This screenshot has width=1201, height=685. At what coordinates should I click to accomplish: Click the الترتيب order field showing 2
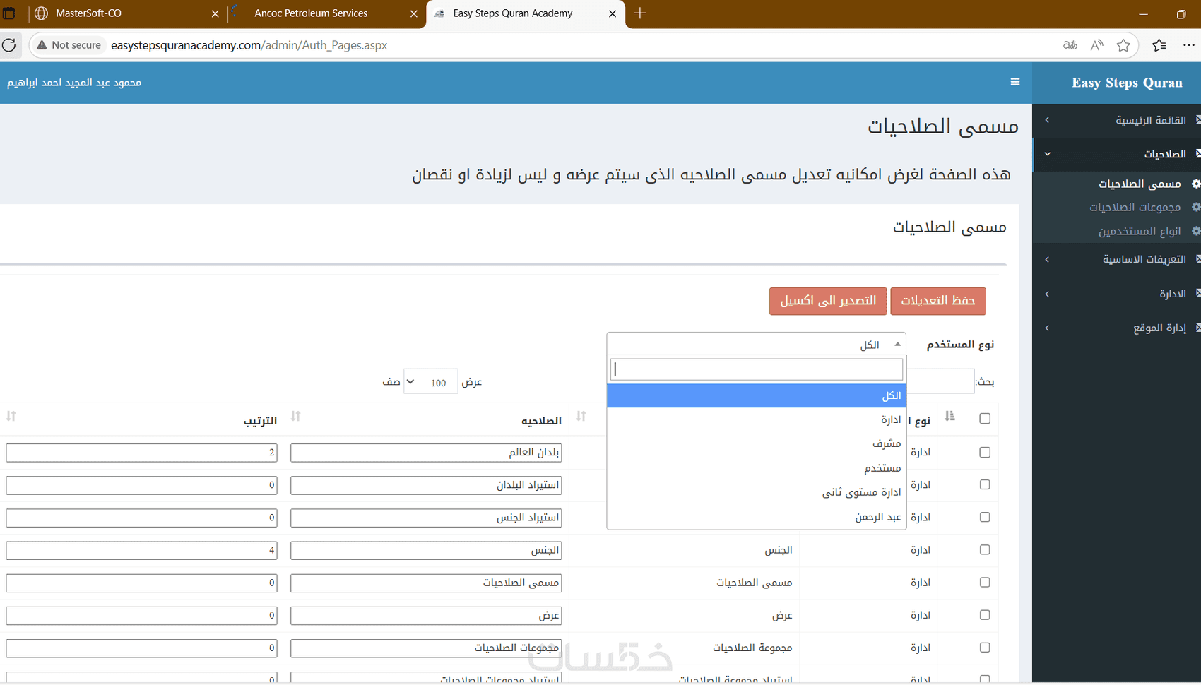(x=141, y=453)
